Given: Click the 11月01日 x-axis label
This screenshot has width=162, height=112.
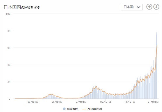Looking at the screenshot, I should pos(130,102).
